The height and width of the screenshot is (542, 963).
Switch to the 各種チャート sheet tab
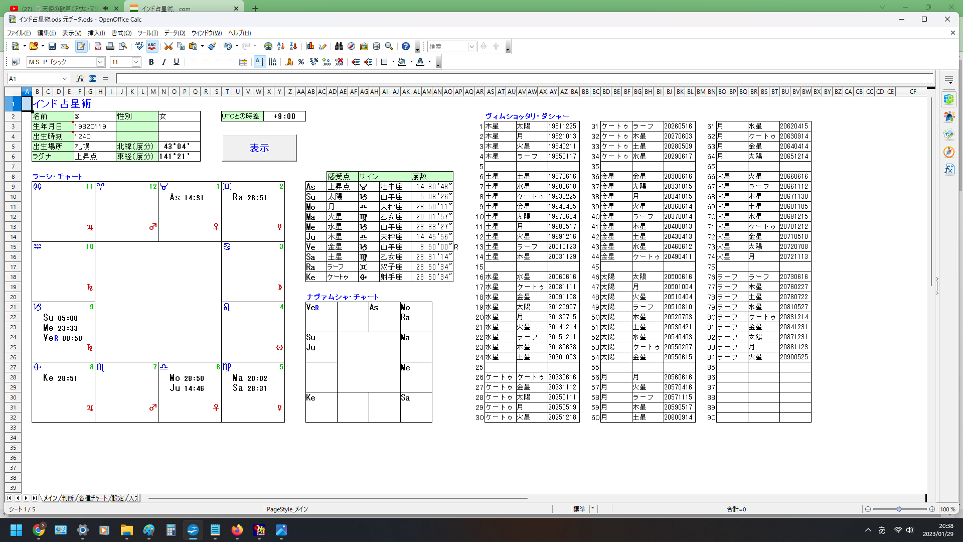pyautogui.click(x=93, y=498)
